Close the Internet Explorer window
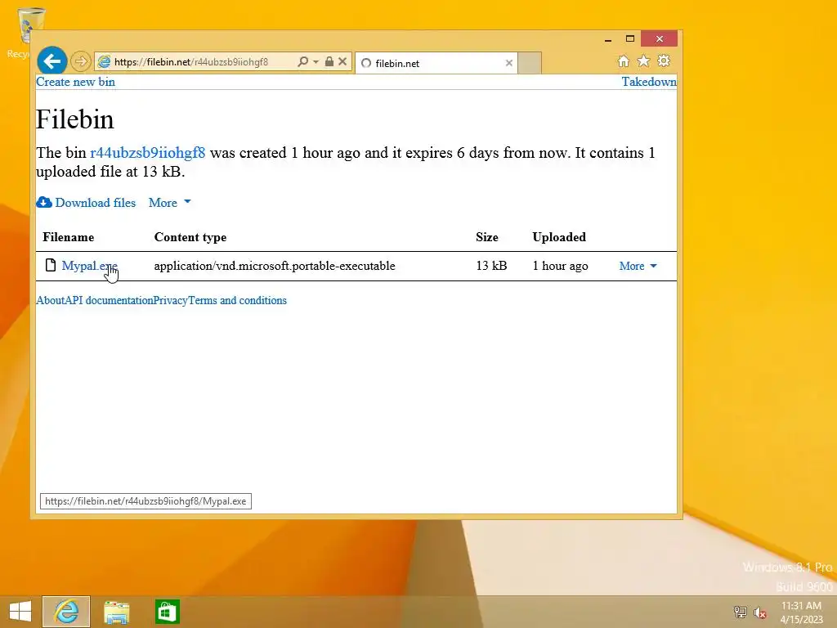 tap(660, 39)
